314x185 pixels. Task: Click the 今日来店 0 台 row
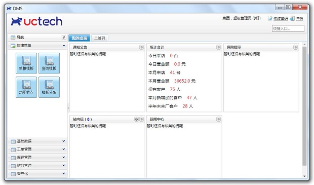(x=163, y=56)
